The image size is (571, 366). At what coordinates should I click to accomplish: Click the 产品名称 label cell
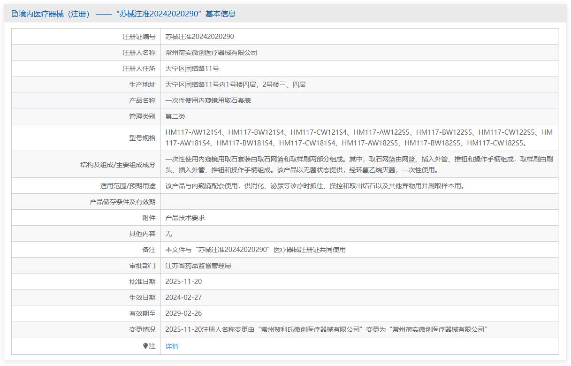86,100
